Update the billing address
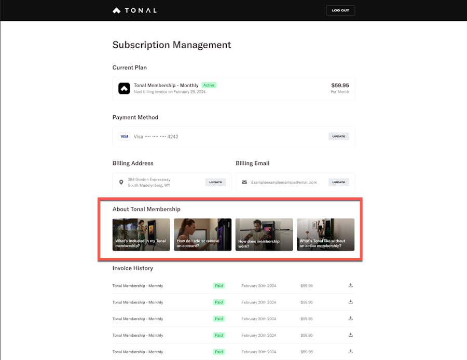 click(x=215, y=182)
